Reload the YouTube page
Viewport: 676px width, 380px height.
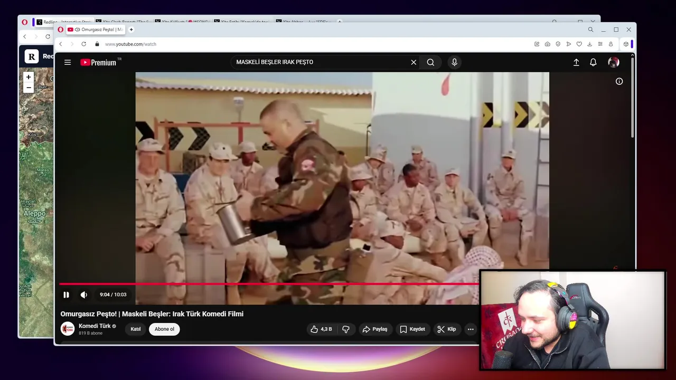[x=83, y=44]
